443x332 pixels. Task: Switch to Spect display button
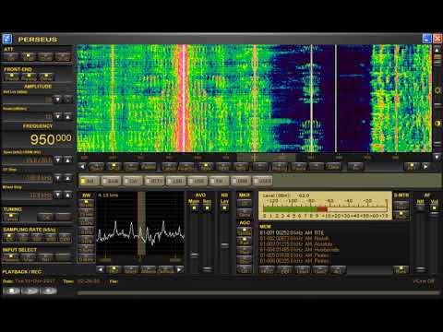96,167
